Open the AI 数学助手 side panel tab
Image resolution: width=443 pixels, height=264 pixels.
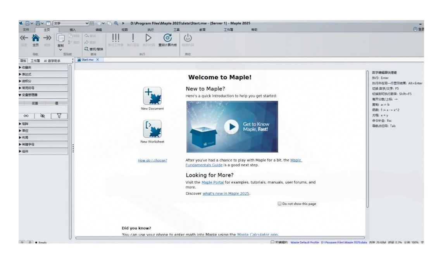point(52,61)
